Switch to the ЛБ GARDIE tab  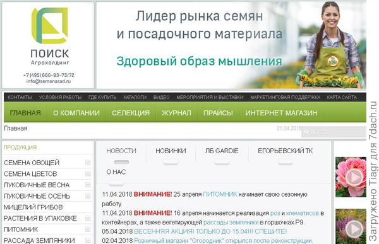point(222,151)
